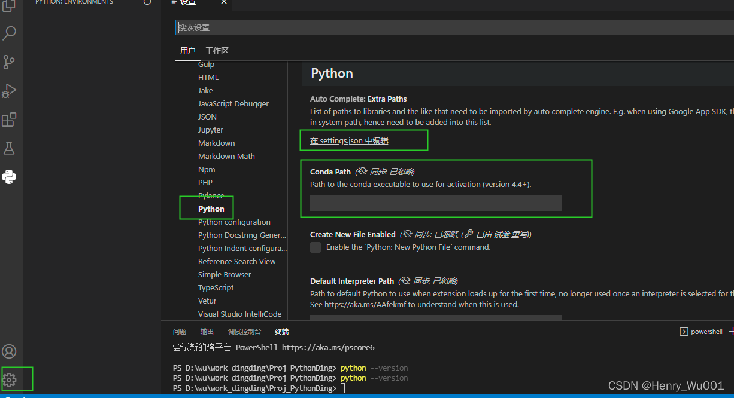
Task: Click the Conda Path input box
Action: click(435, 203)
